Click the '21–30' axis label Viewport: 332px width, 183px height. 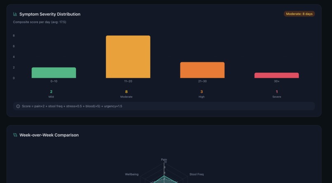pyautogui.click(x=202, y=81)
